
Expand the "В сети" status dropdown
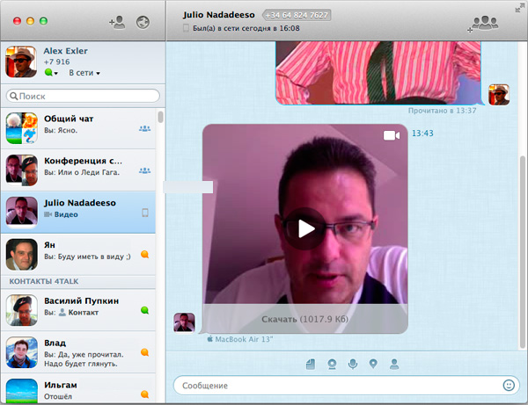pyautogui.click(x=84, y=73)
